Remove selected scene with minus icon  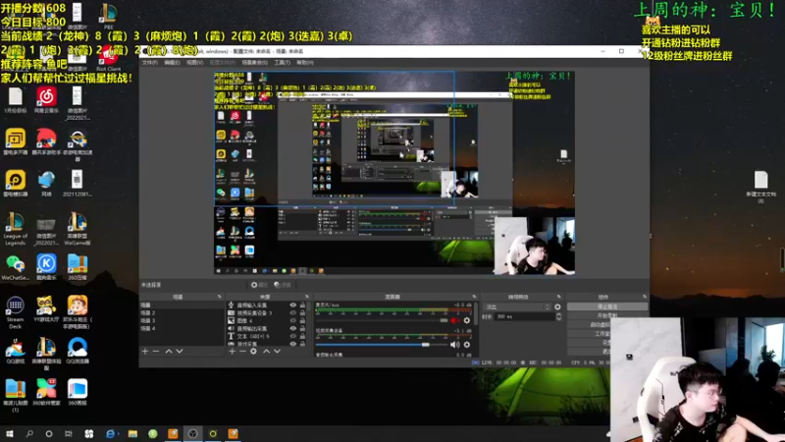coord(156,352)
